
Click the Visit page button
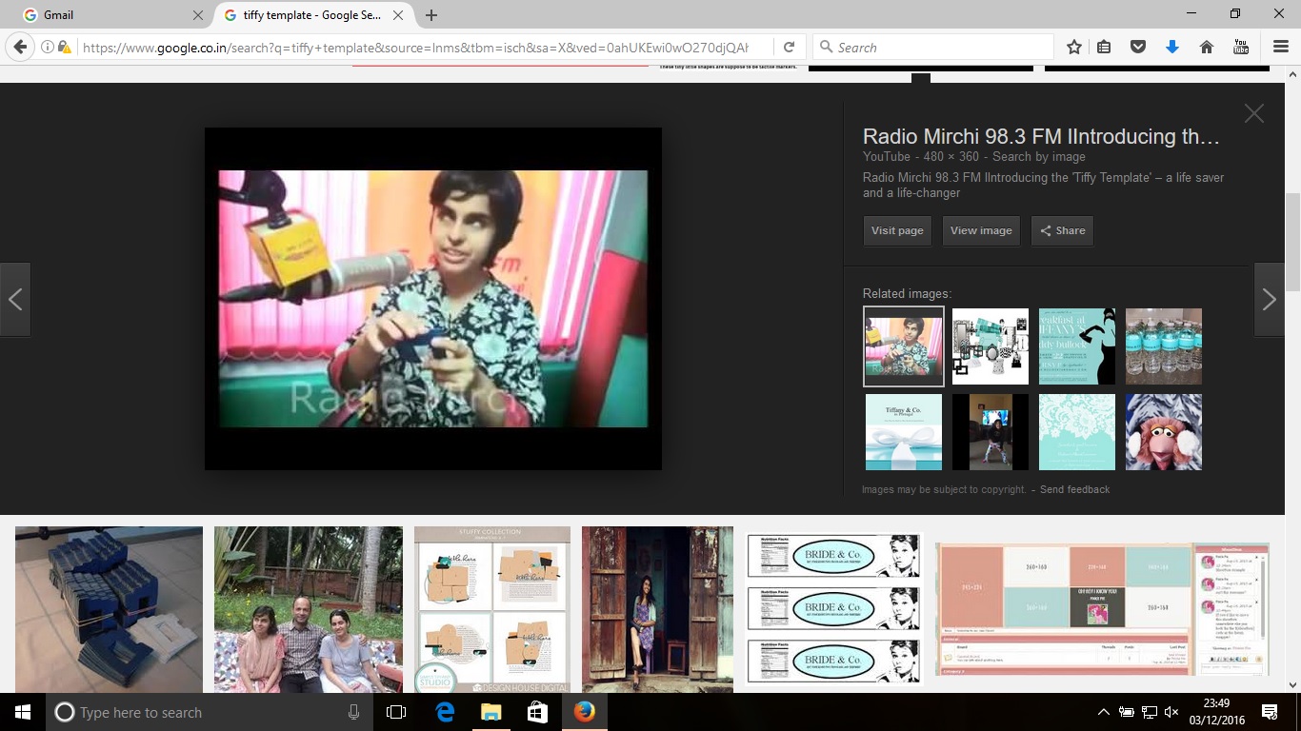(897, 230)
